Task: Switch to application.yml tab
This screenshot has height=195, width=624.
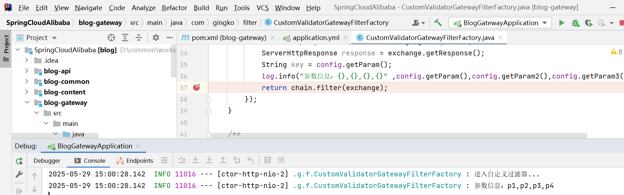Action: point(316,38)
